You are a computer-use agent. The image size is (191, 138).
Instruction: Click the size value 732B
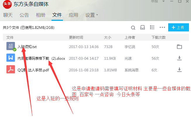pos(108,47)
